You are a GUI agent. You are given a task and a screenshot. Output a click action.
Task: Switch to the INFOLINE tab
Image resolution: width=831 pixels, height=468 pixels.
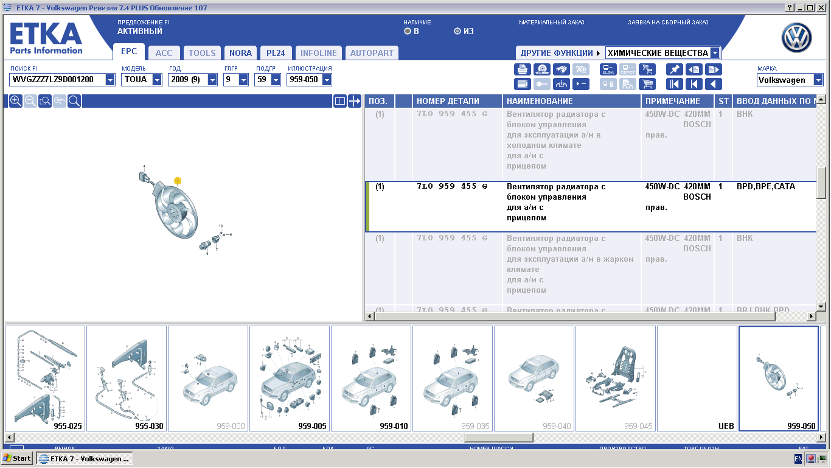pos(318,53)
